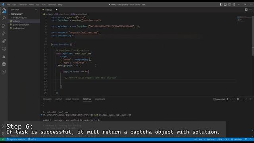Viewport: 254px width, 143px height.
Task: Switch to the DEBUG CONSOLE panel tab
Action: 72,99
